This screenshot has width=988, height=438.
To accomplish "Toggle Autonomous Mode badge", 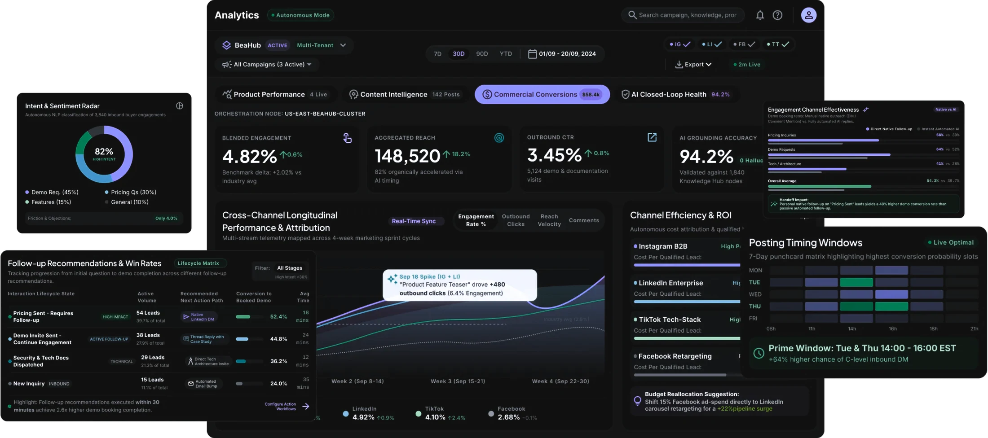I will pyautogui.click(x=300, y=15).
